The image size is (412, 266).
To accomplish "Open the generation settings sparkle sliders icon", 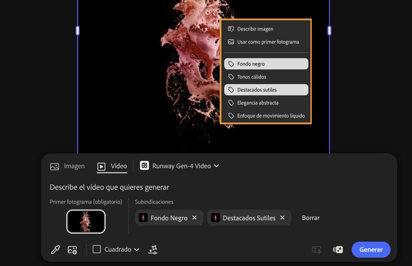I will point(153,250).
